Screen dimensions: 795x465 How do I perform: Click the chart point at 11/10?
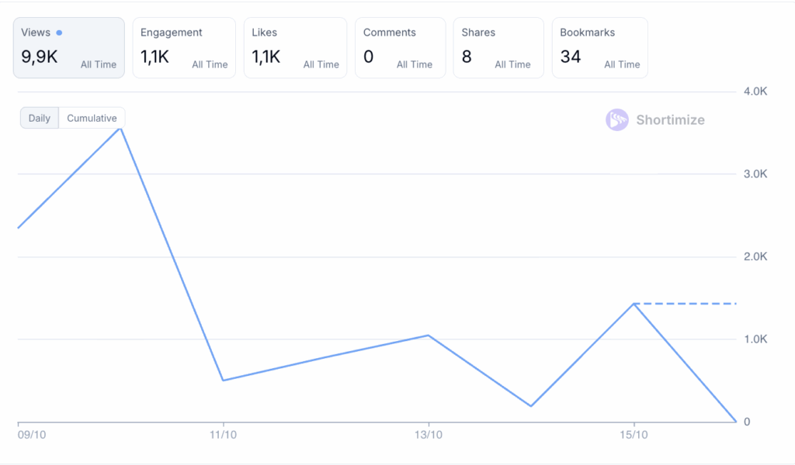[x=224, y=380]
